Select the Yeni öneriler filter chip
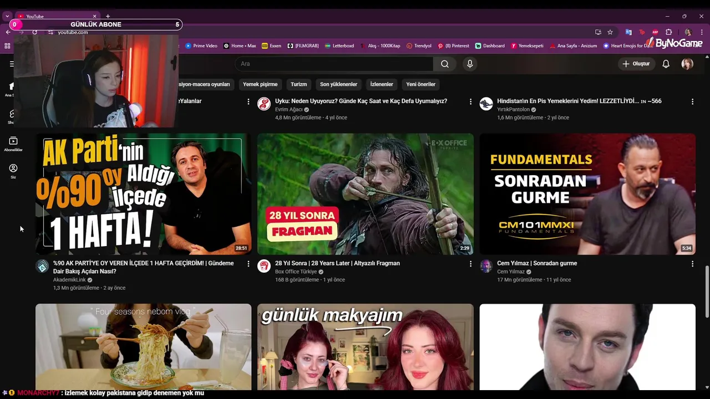The image size is (710, 399). coord(420,84)
